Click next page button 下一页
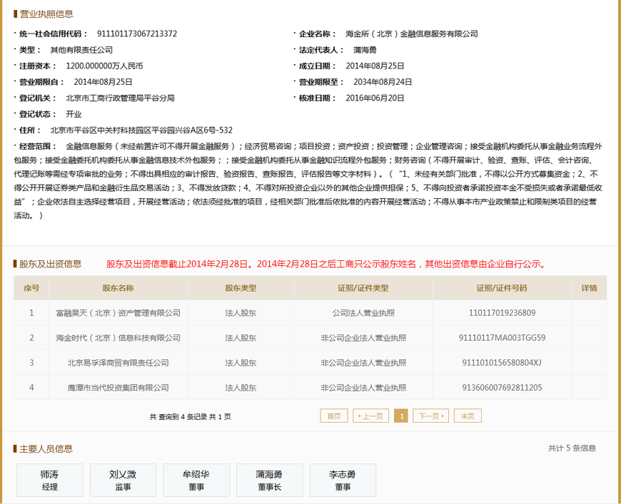The image size is (621, 504). [x=431, y=416]
